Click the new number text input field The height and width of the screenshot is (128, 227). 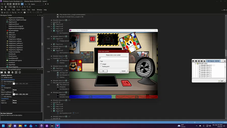point(113,58)
